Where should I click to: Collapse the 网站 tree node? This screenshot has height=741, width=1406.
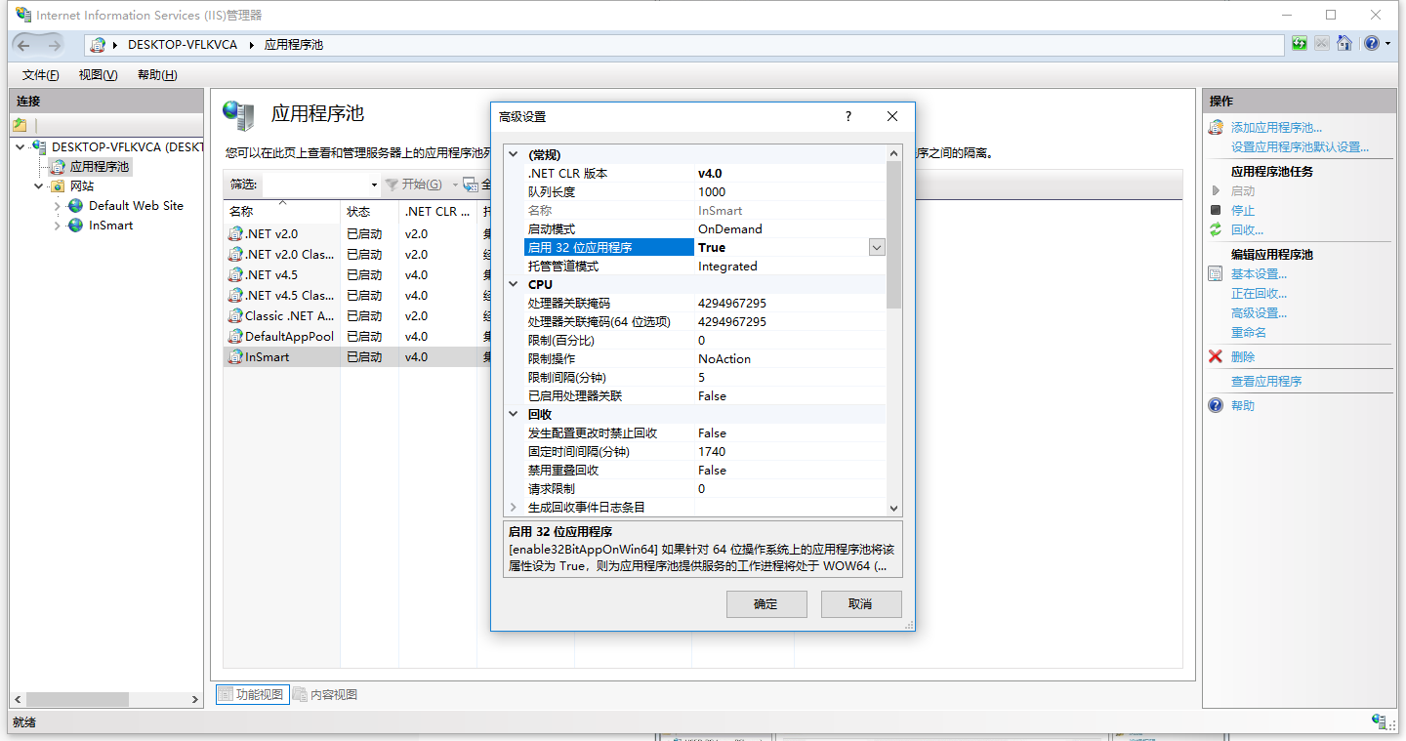(39, 185)
